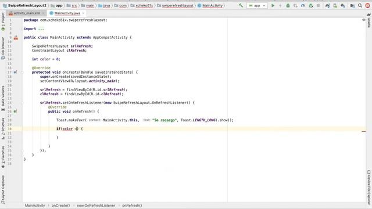Image resolution: width=372 pixels, height=209 pixels.
Task: Click onRefresh() in the bottom breadcrumb
Action: [x=132, y=206]
